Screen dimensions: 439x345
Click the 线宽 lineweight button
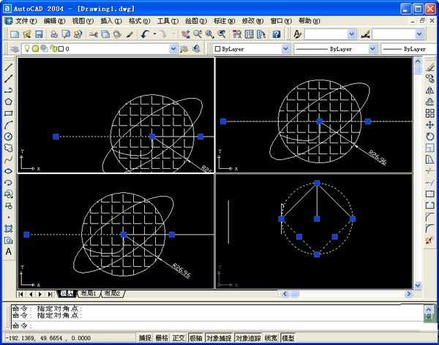[x=271, y=338]
